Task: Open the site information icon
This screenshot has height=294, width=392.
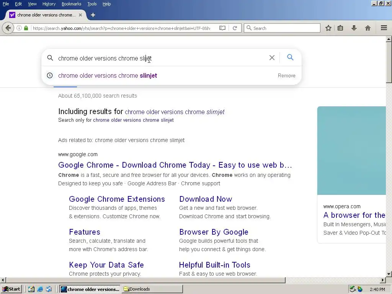Action: point(19,28)
